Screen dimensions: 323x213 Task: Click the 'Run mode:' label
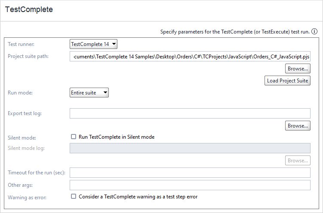[20, 93]
